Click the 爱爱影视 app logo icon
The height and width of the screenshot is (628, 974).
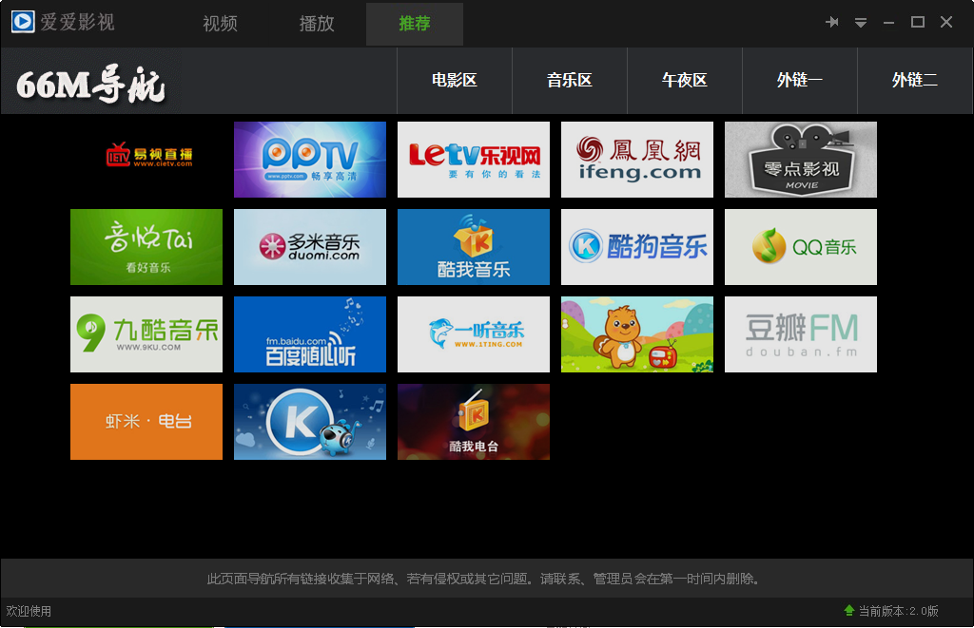point(23,22)
